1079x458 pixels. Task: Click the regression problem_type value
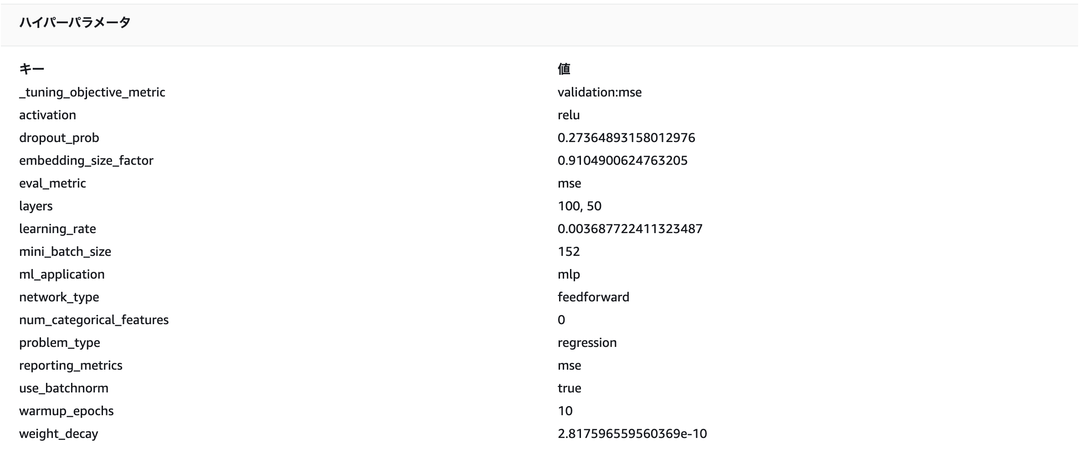587,343
